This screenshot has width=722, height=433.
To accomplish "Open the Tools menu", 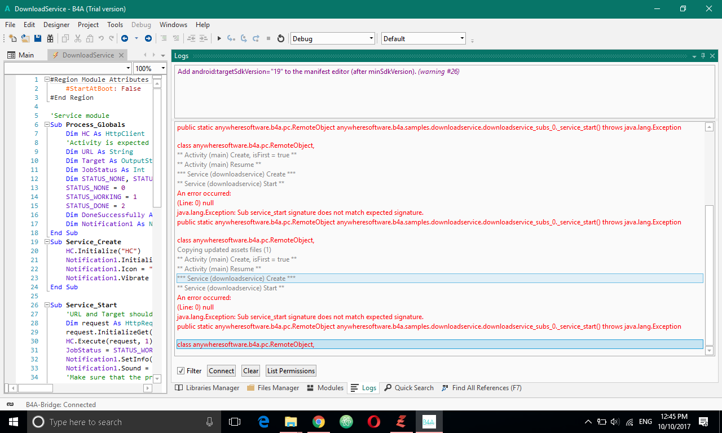I will [115, 25].
